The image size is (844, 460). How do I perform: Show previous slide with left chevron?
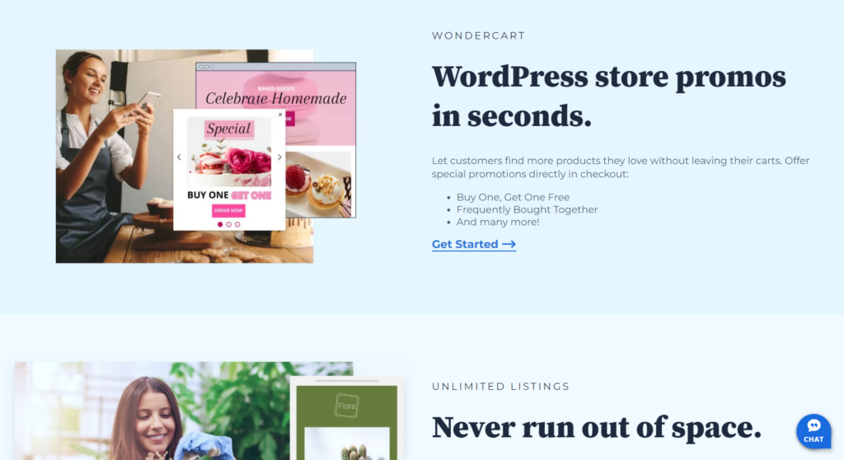[x=179, y=157]
